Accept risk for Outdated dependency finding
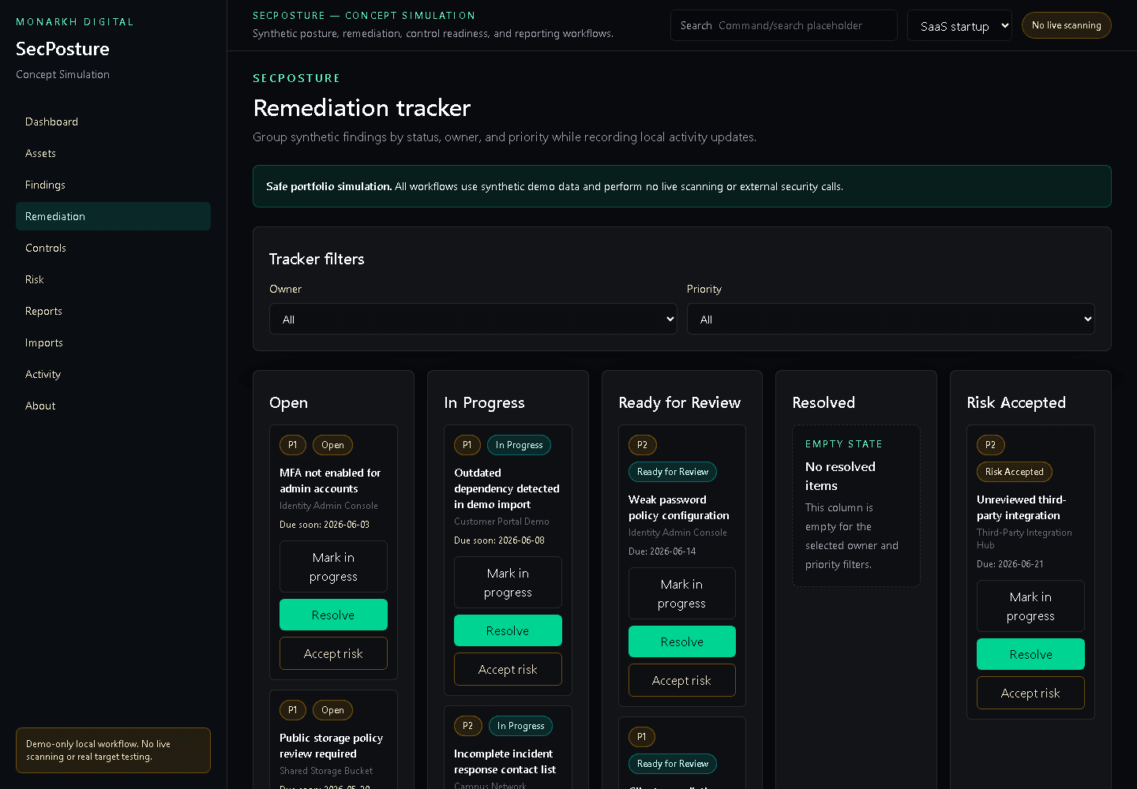Image resolution: width=1137 pixels, height=789 pixels. [x=508, y=669]
